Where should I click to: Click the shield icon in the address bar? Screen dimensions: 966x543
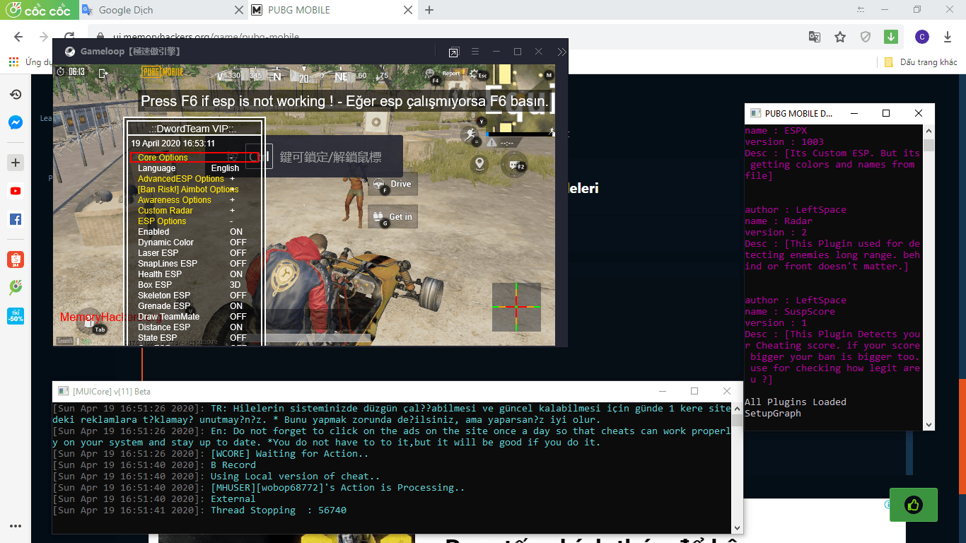(865, 37)
